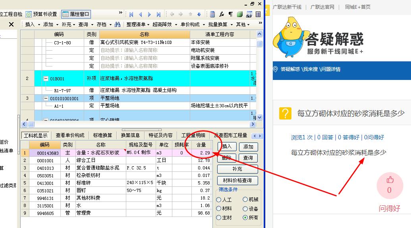Click the grey left-arrow move icon
Screen dimensions: 411x228
(x=172, y=14)
